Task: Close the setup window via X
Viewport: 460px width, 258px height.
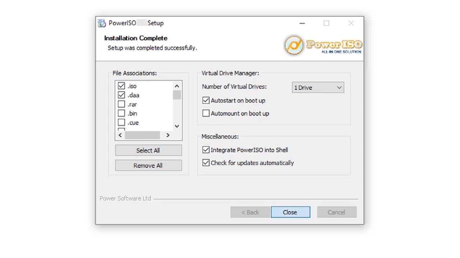Action: (x=351, y=23)
